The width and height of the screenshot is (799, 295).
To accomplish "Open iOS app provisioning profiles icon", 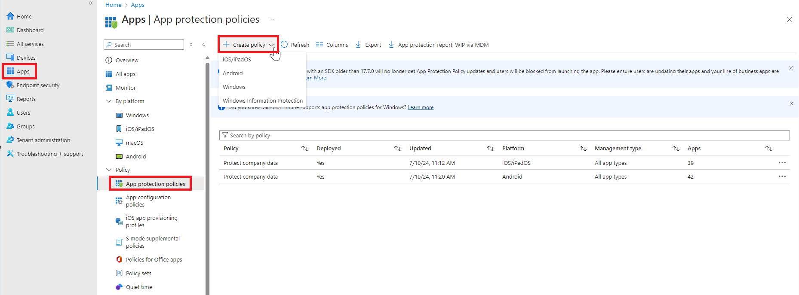I will [119, 222].
